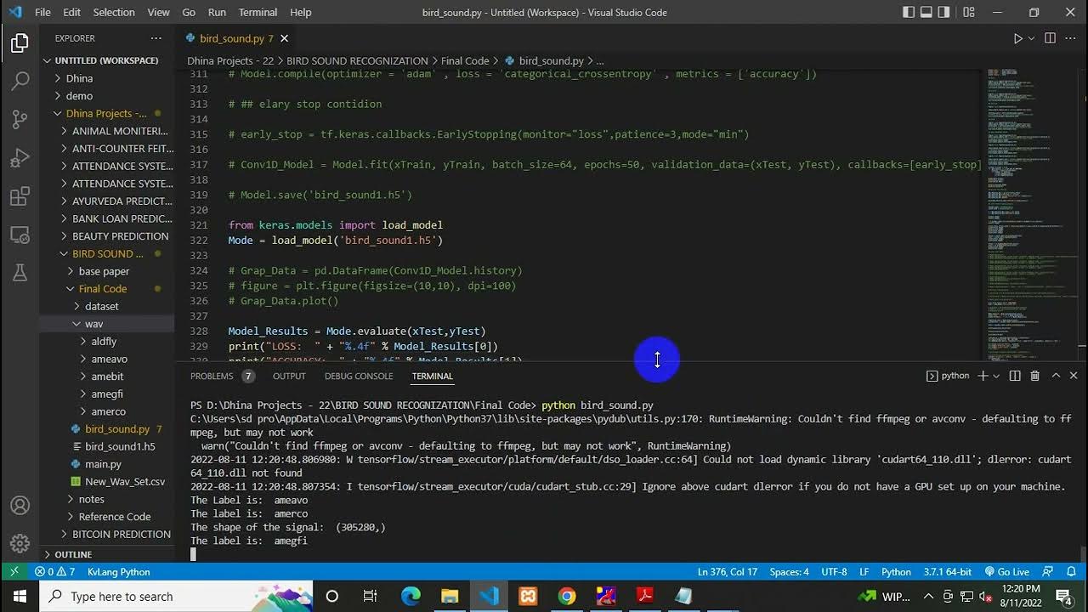This screenshot has height=612, width=1088.
Task: Expand the Reference Code folder
Action: [71, 517]
